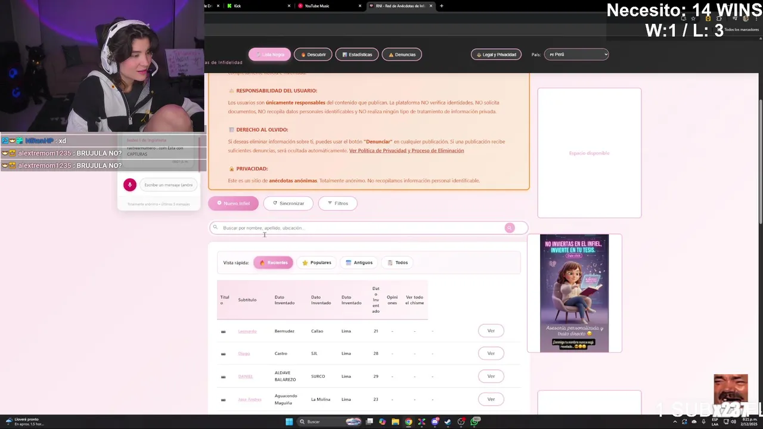763x429 pixels.
Task: Click the 'Callao' cell
Action: (317, 331)
